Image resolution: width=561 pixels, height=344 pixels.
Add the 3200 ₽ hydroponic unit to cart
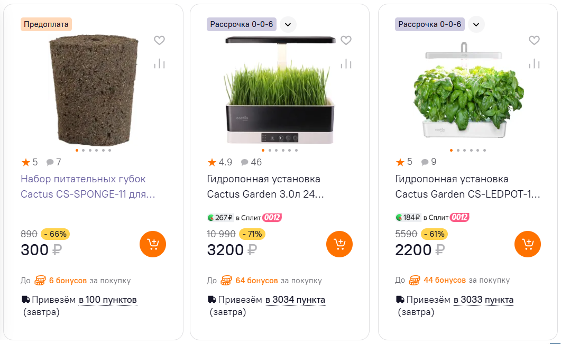339,244
